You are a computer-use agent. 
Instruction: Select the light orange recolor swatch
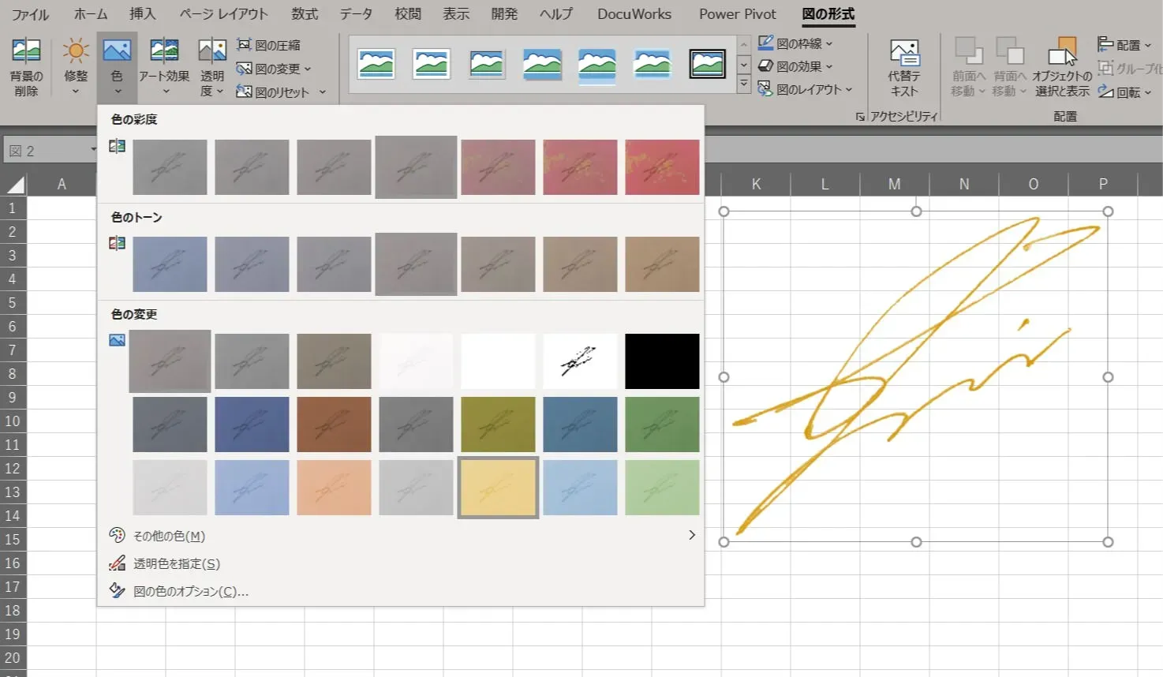334,488
